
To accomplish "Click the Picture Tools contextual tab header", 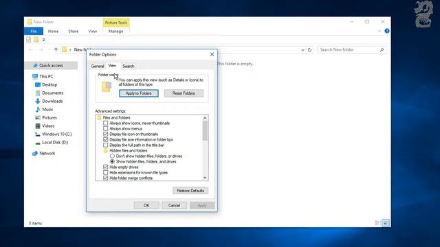I will point(116,23).
